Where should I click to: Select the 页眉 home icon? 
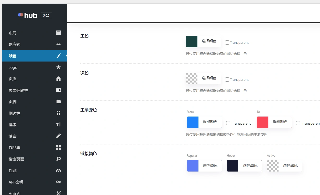tap(58, 78)
